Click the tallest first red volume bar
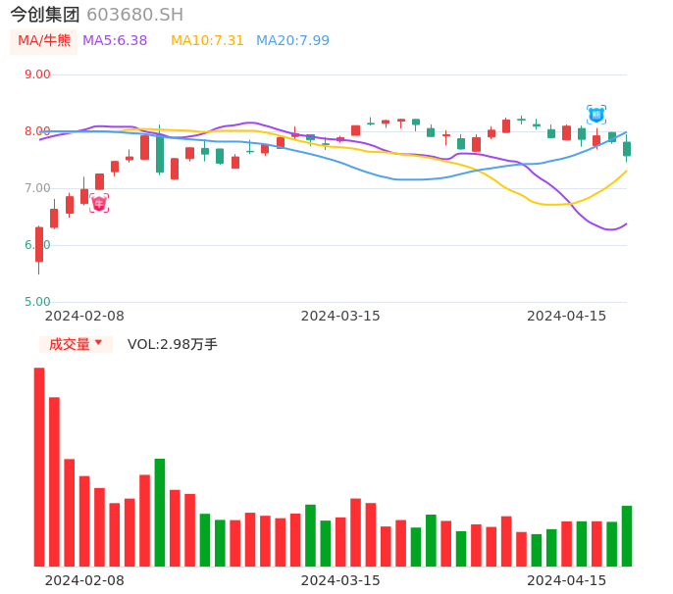Viewport: 673px width, 594px height. tap(39, 467)
